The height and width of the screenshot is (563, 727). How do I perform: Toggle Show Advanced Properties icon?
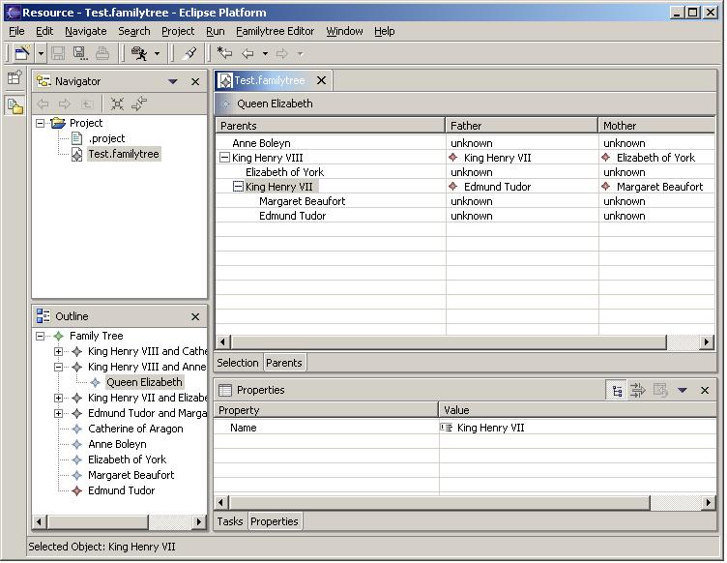pos(638,391)
